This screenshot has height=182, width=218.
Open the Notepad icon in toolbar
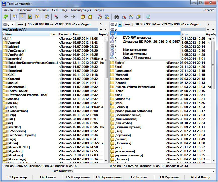point(148,17)
